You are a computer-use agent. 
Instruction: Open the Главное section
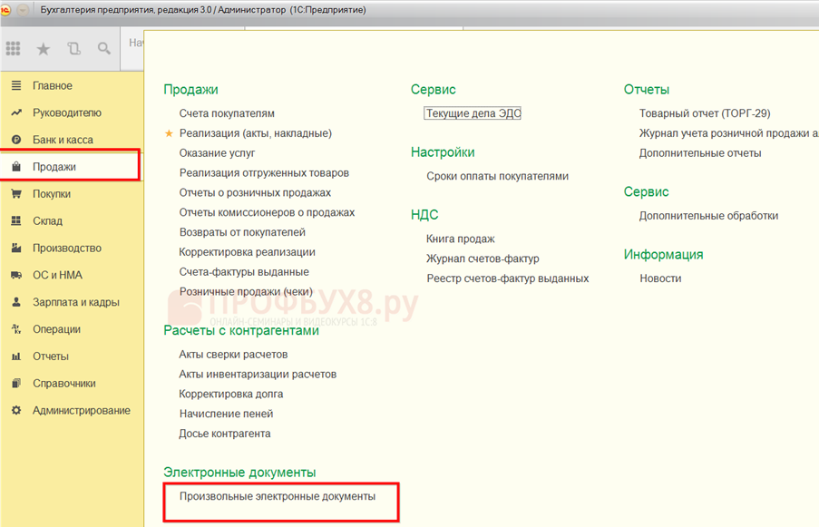[x=53, y=85]
